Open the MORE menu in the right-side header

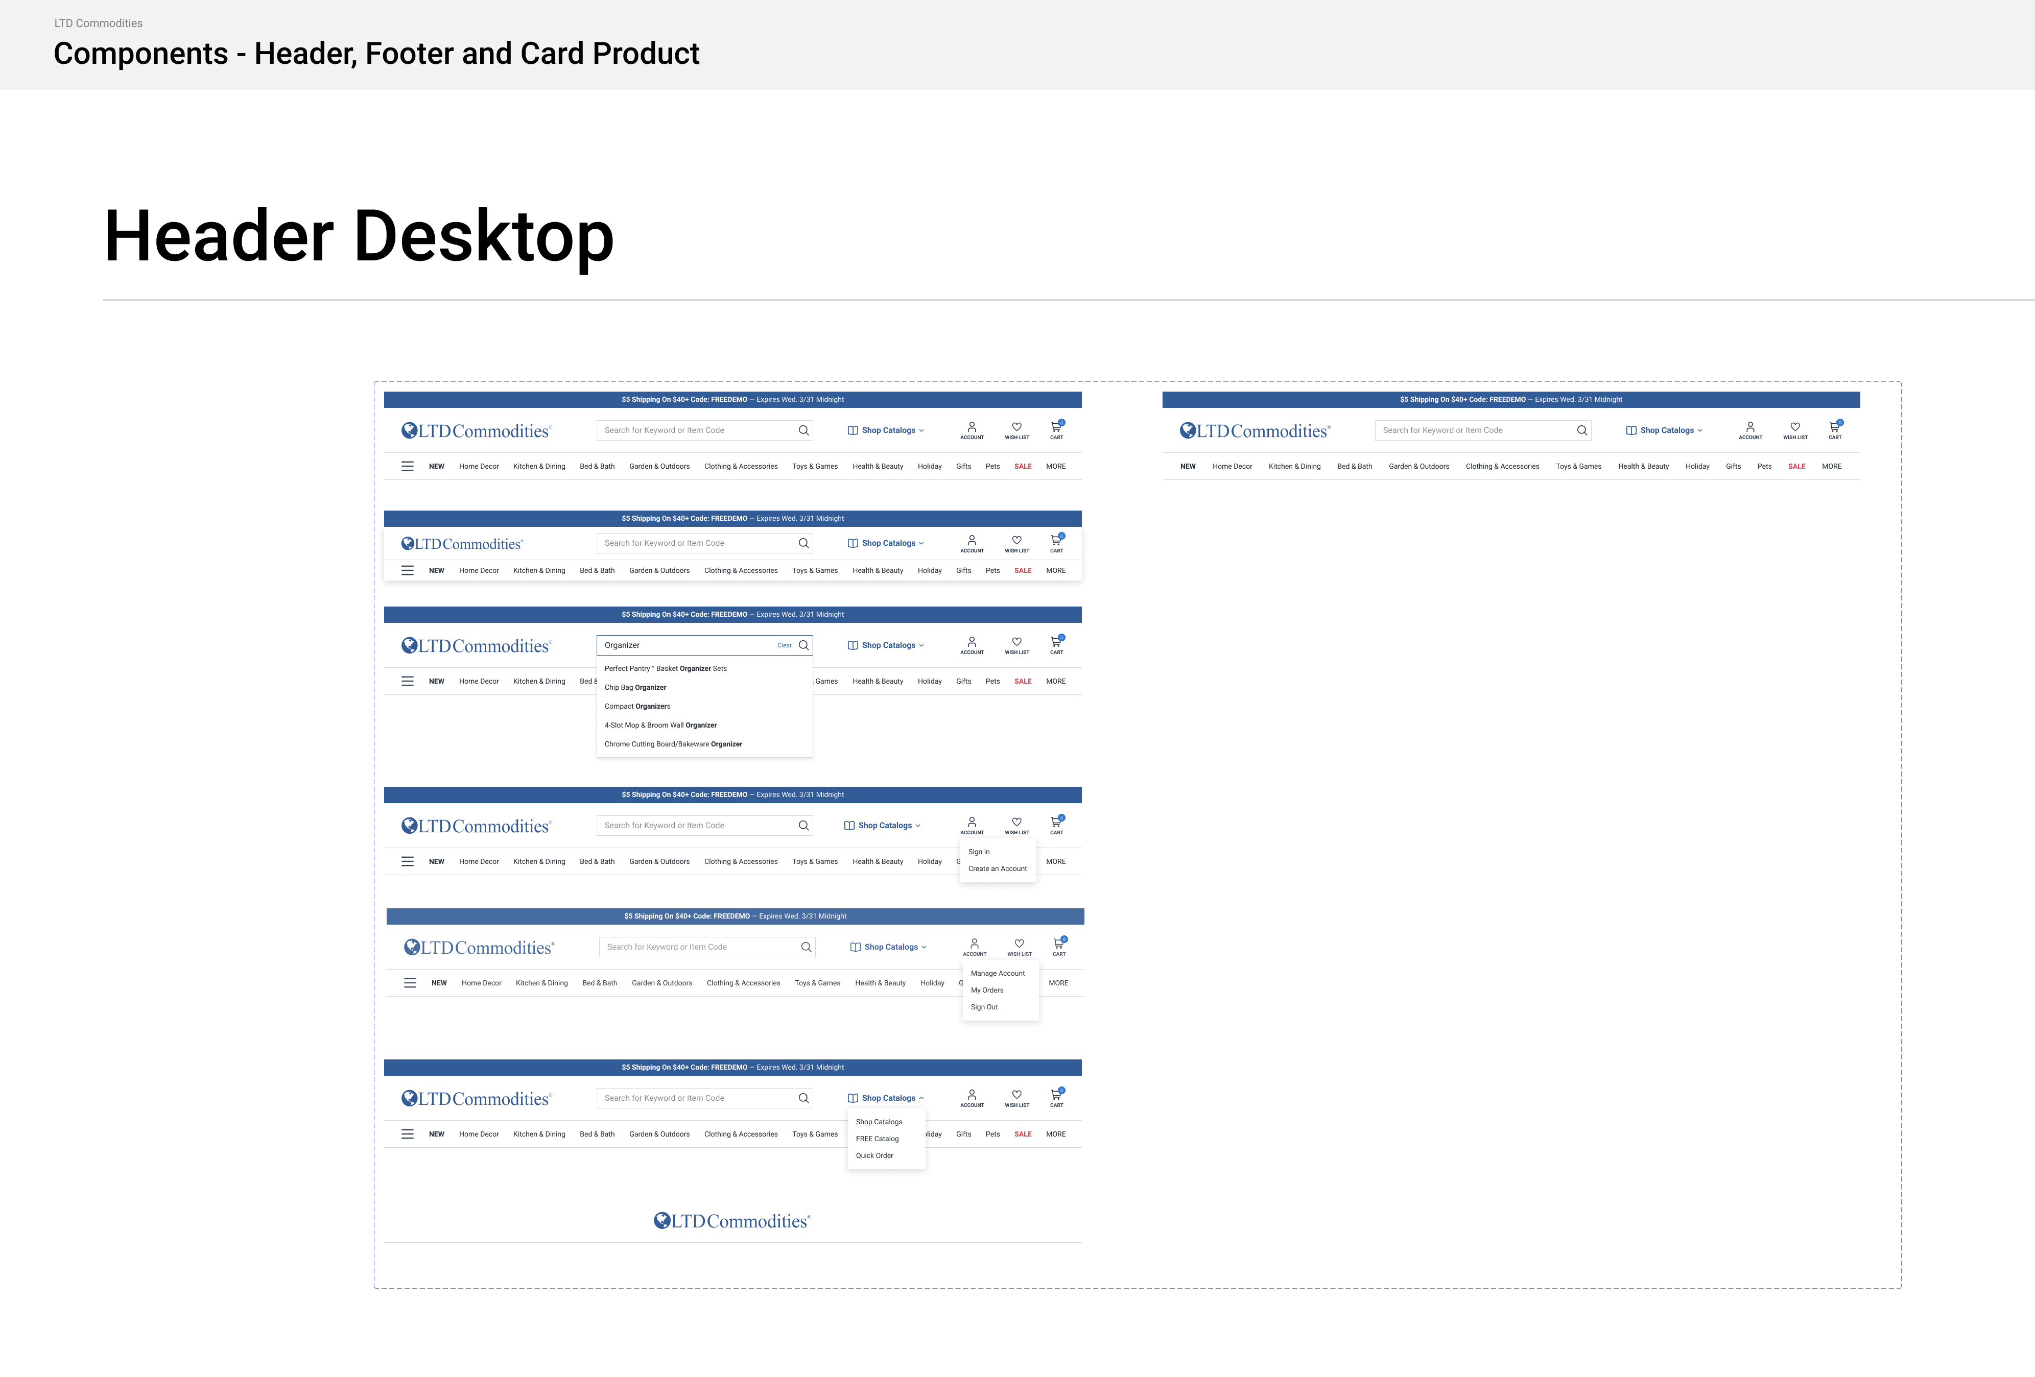[x=1831, y=467]
